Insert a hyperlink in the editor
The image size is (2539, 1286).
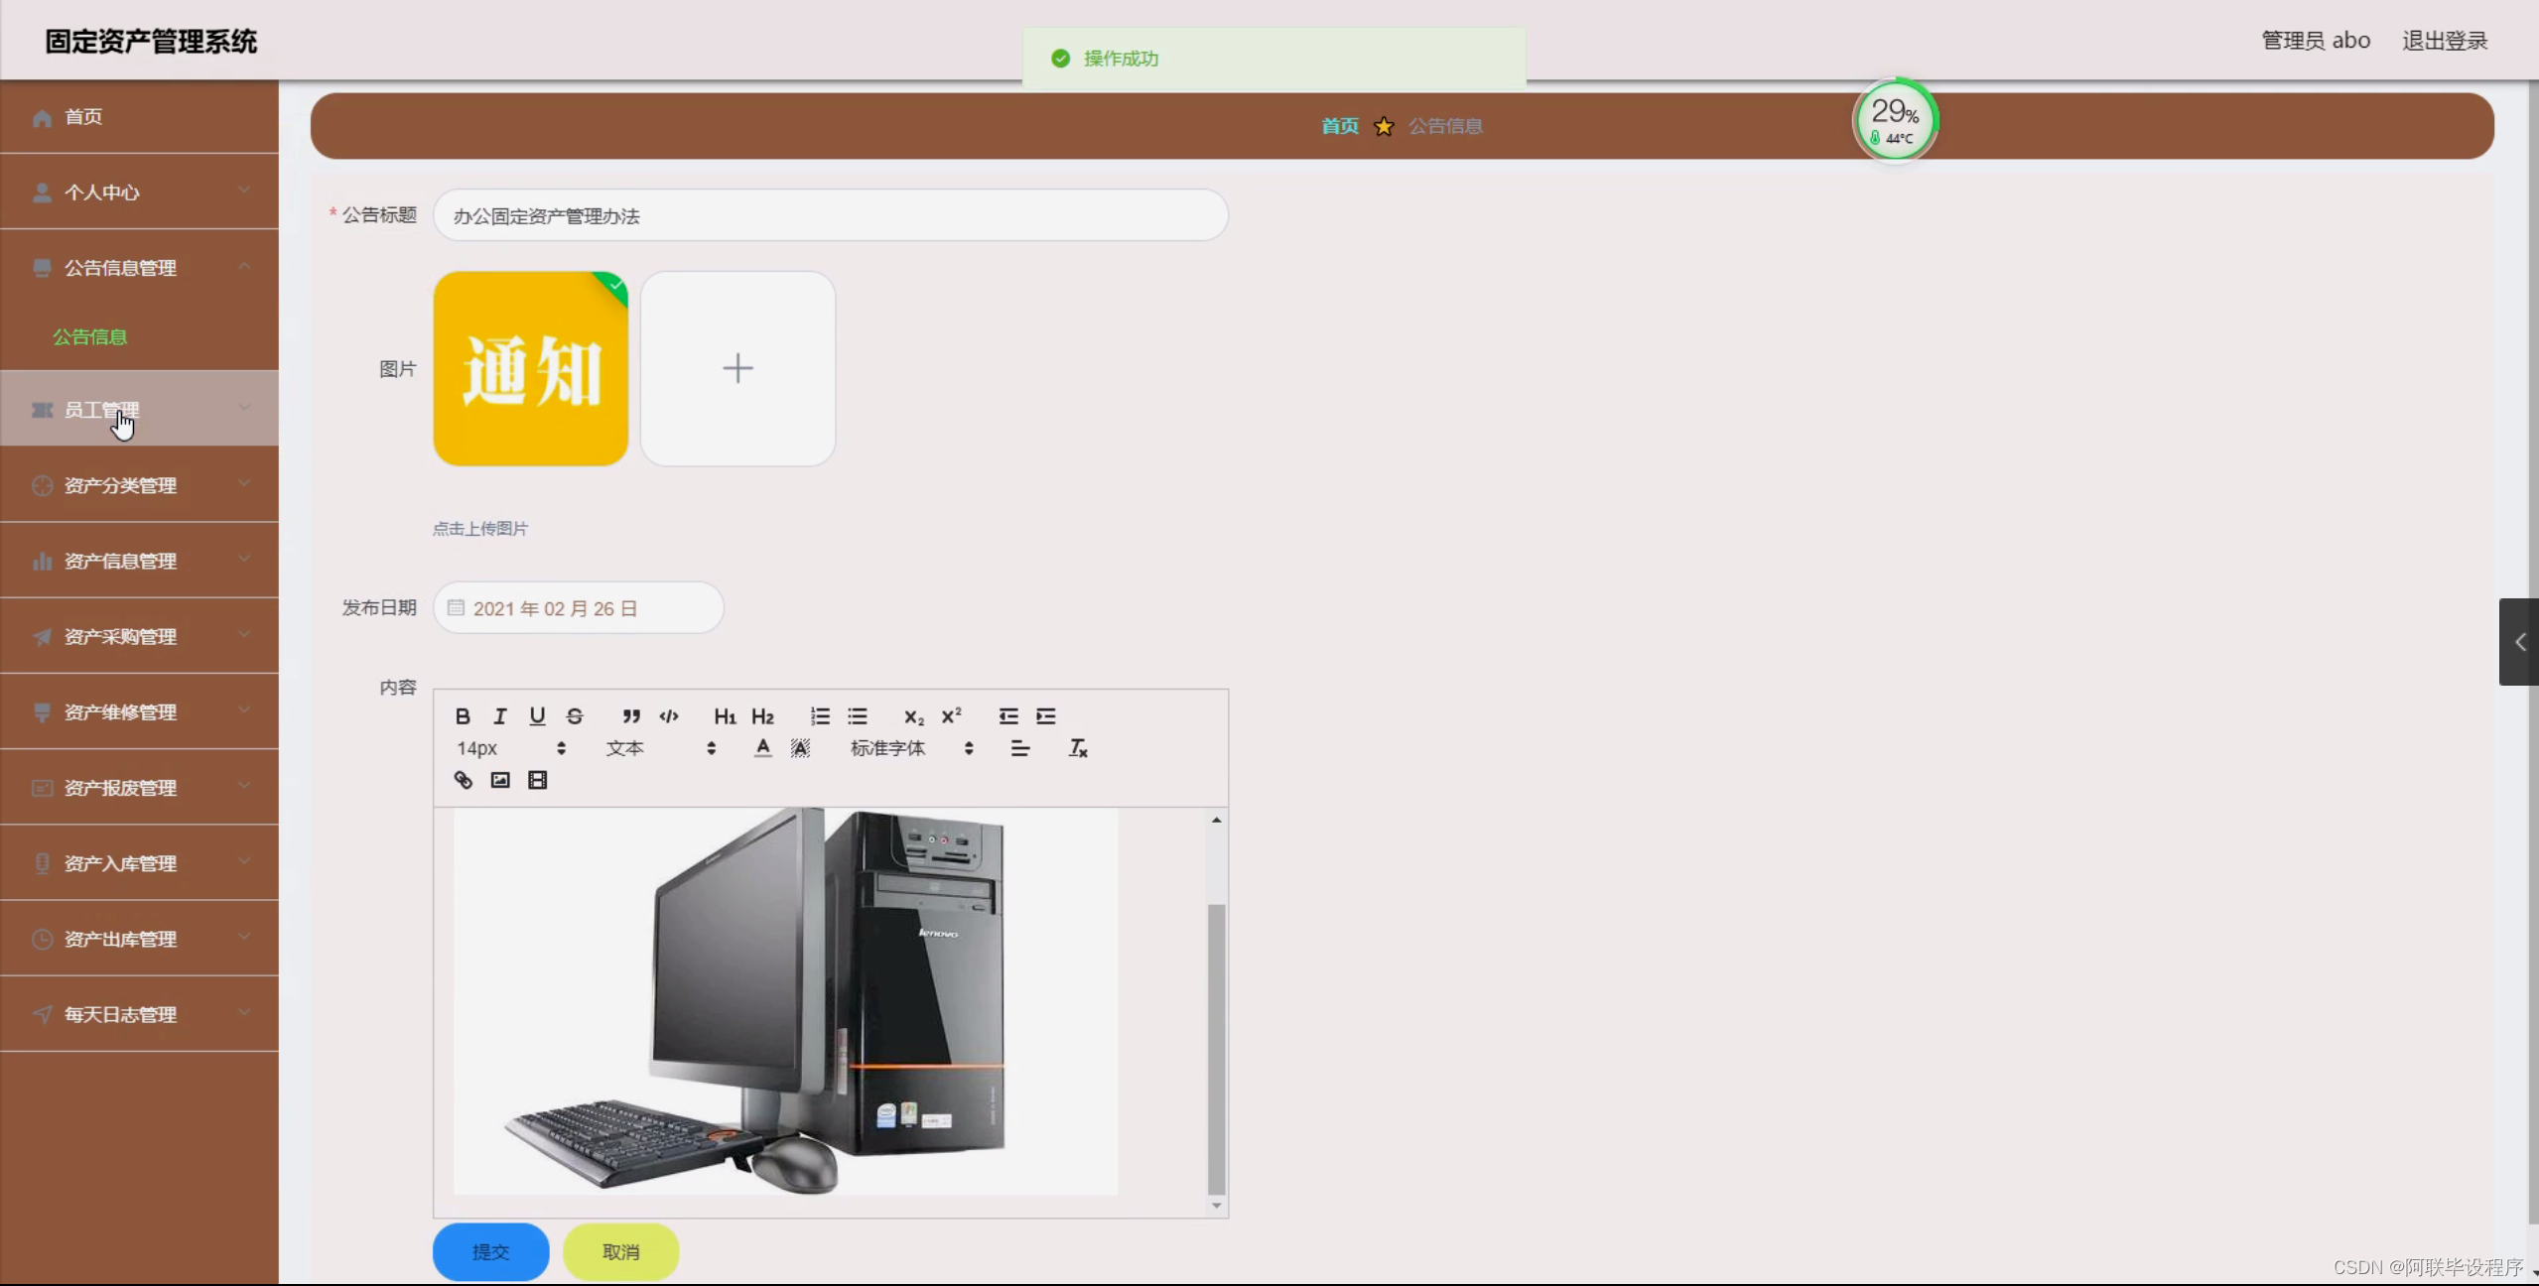click(x=464, y=780)
